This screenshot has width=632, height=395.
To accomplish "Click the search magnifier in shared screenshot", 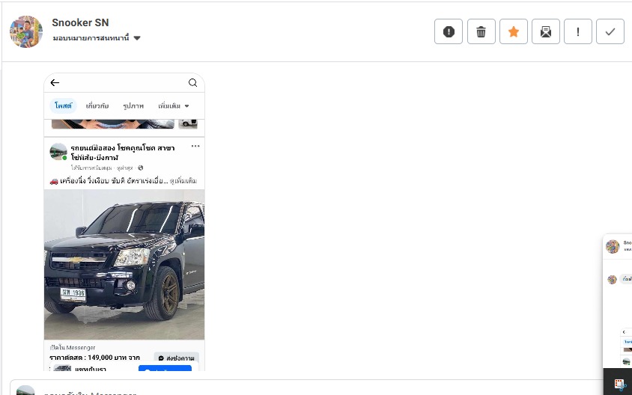I will [x=192, y=82].
